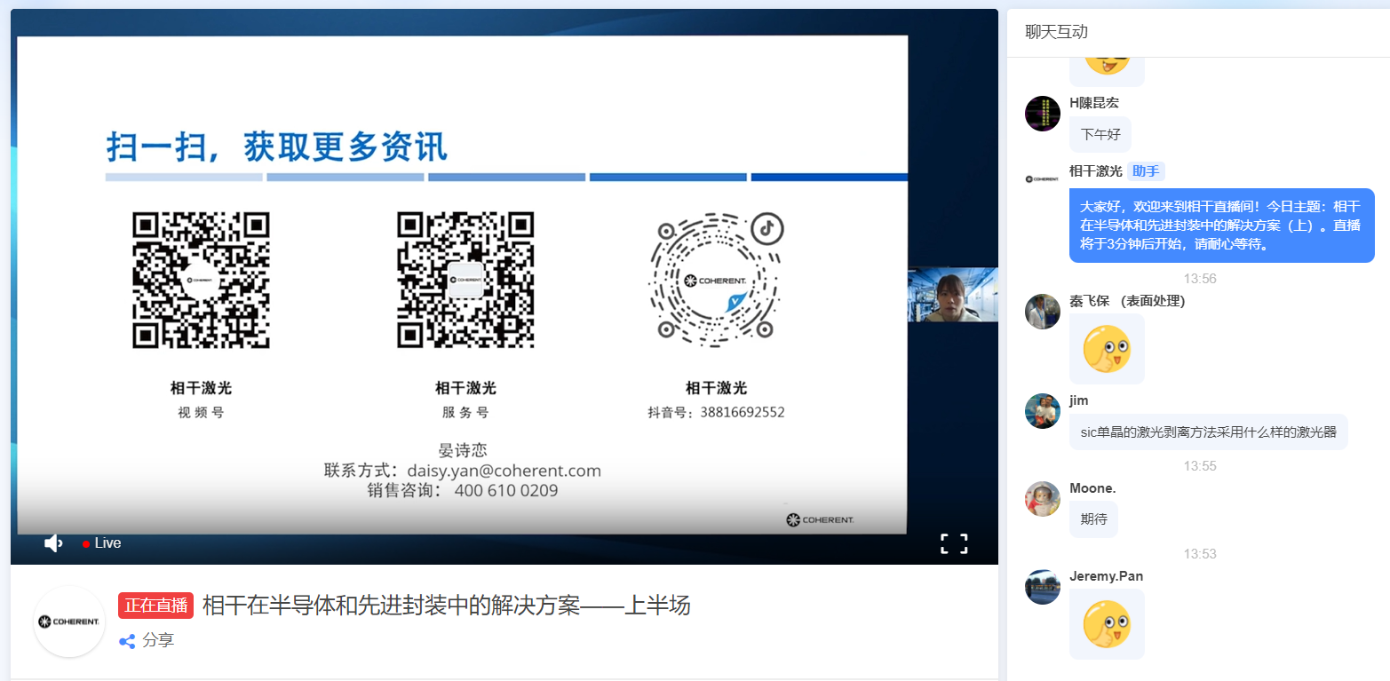Viewport: 1390px width, 681px height.
Task: Click the 视频号 QR code
Action: pyautogui.click(x=201, y=280)
